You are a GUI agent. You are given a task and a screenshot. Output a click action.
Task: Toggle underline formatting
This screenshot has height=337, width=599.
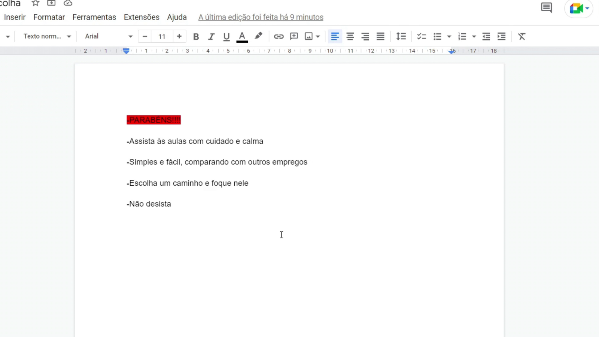coord(226,36)
